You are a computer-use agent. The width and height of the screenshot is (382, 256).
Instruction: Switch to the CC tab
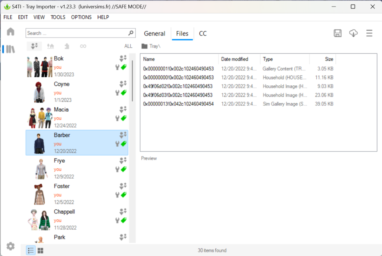tap(203, 33)
